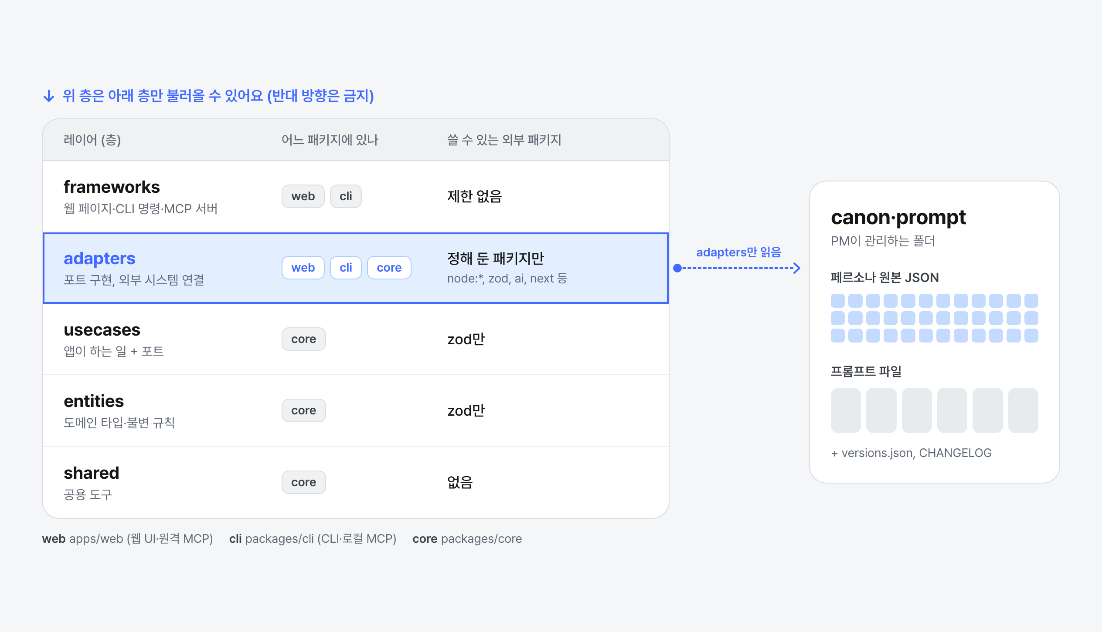
Task: Click the '포트 구현, 외부 시스템 연결' description
Action: pyautogui.click(x=134, y=280)
